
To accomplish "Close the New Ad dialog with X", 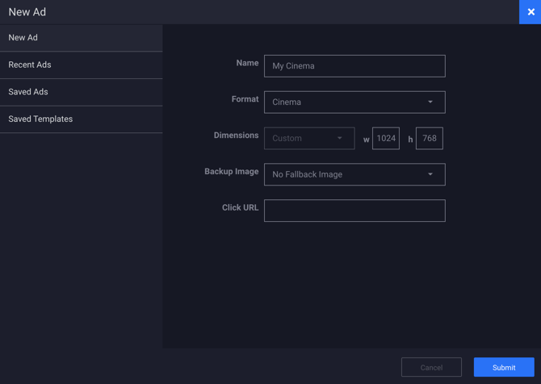I will click(530, 12).
